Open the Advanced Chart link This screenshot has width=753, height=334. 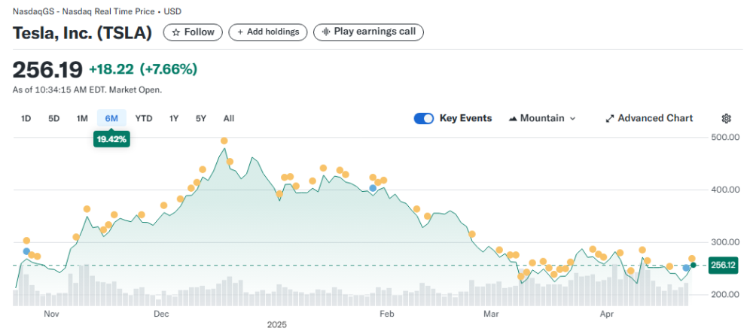click(x=654, y=118)
